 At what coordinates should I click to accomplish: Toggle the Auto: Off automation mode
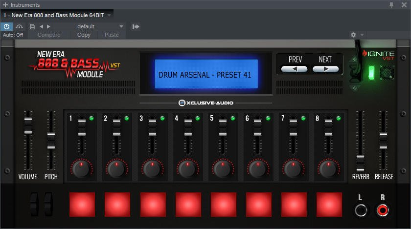pos(13,35)
